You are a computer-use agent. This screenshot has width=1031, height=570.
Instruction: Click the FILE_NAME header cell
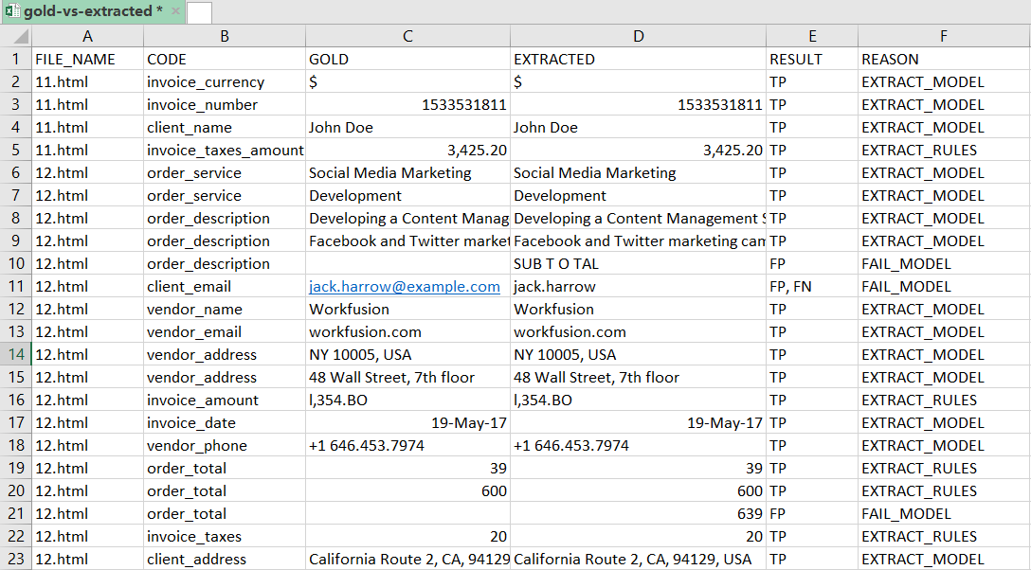(87, 59)
